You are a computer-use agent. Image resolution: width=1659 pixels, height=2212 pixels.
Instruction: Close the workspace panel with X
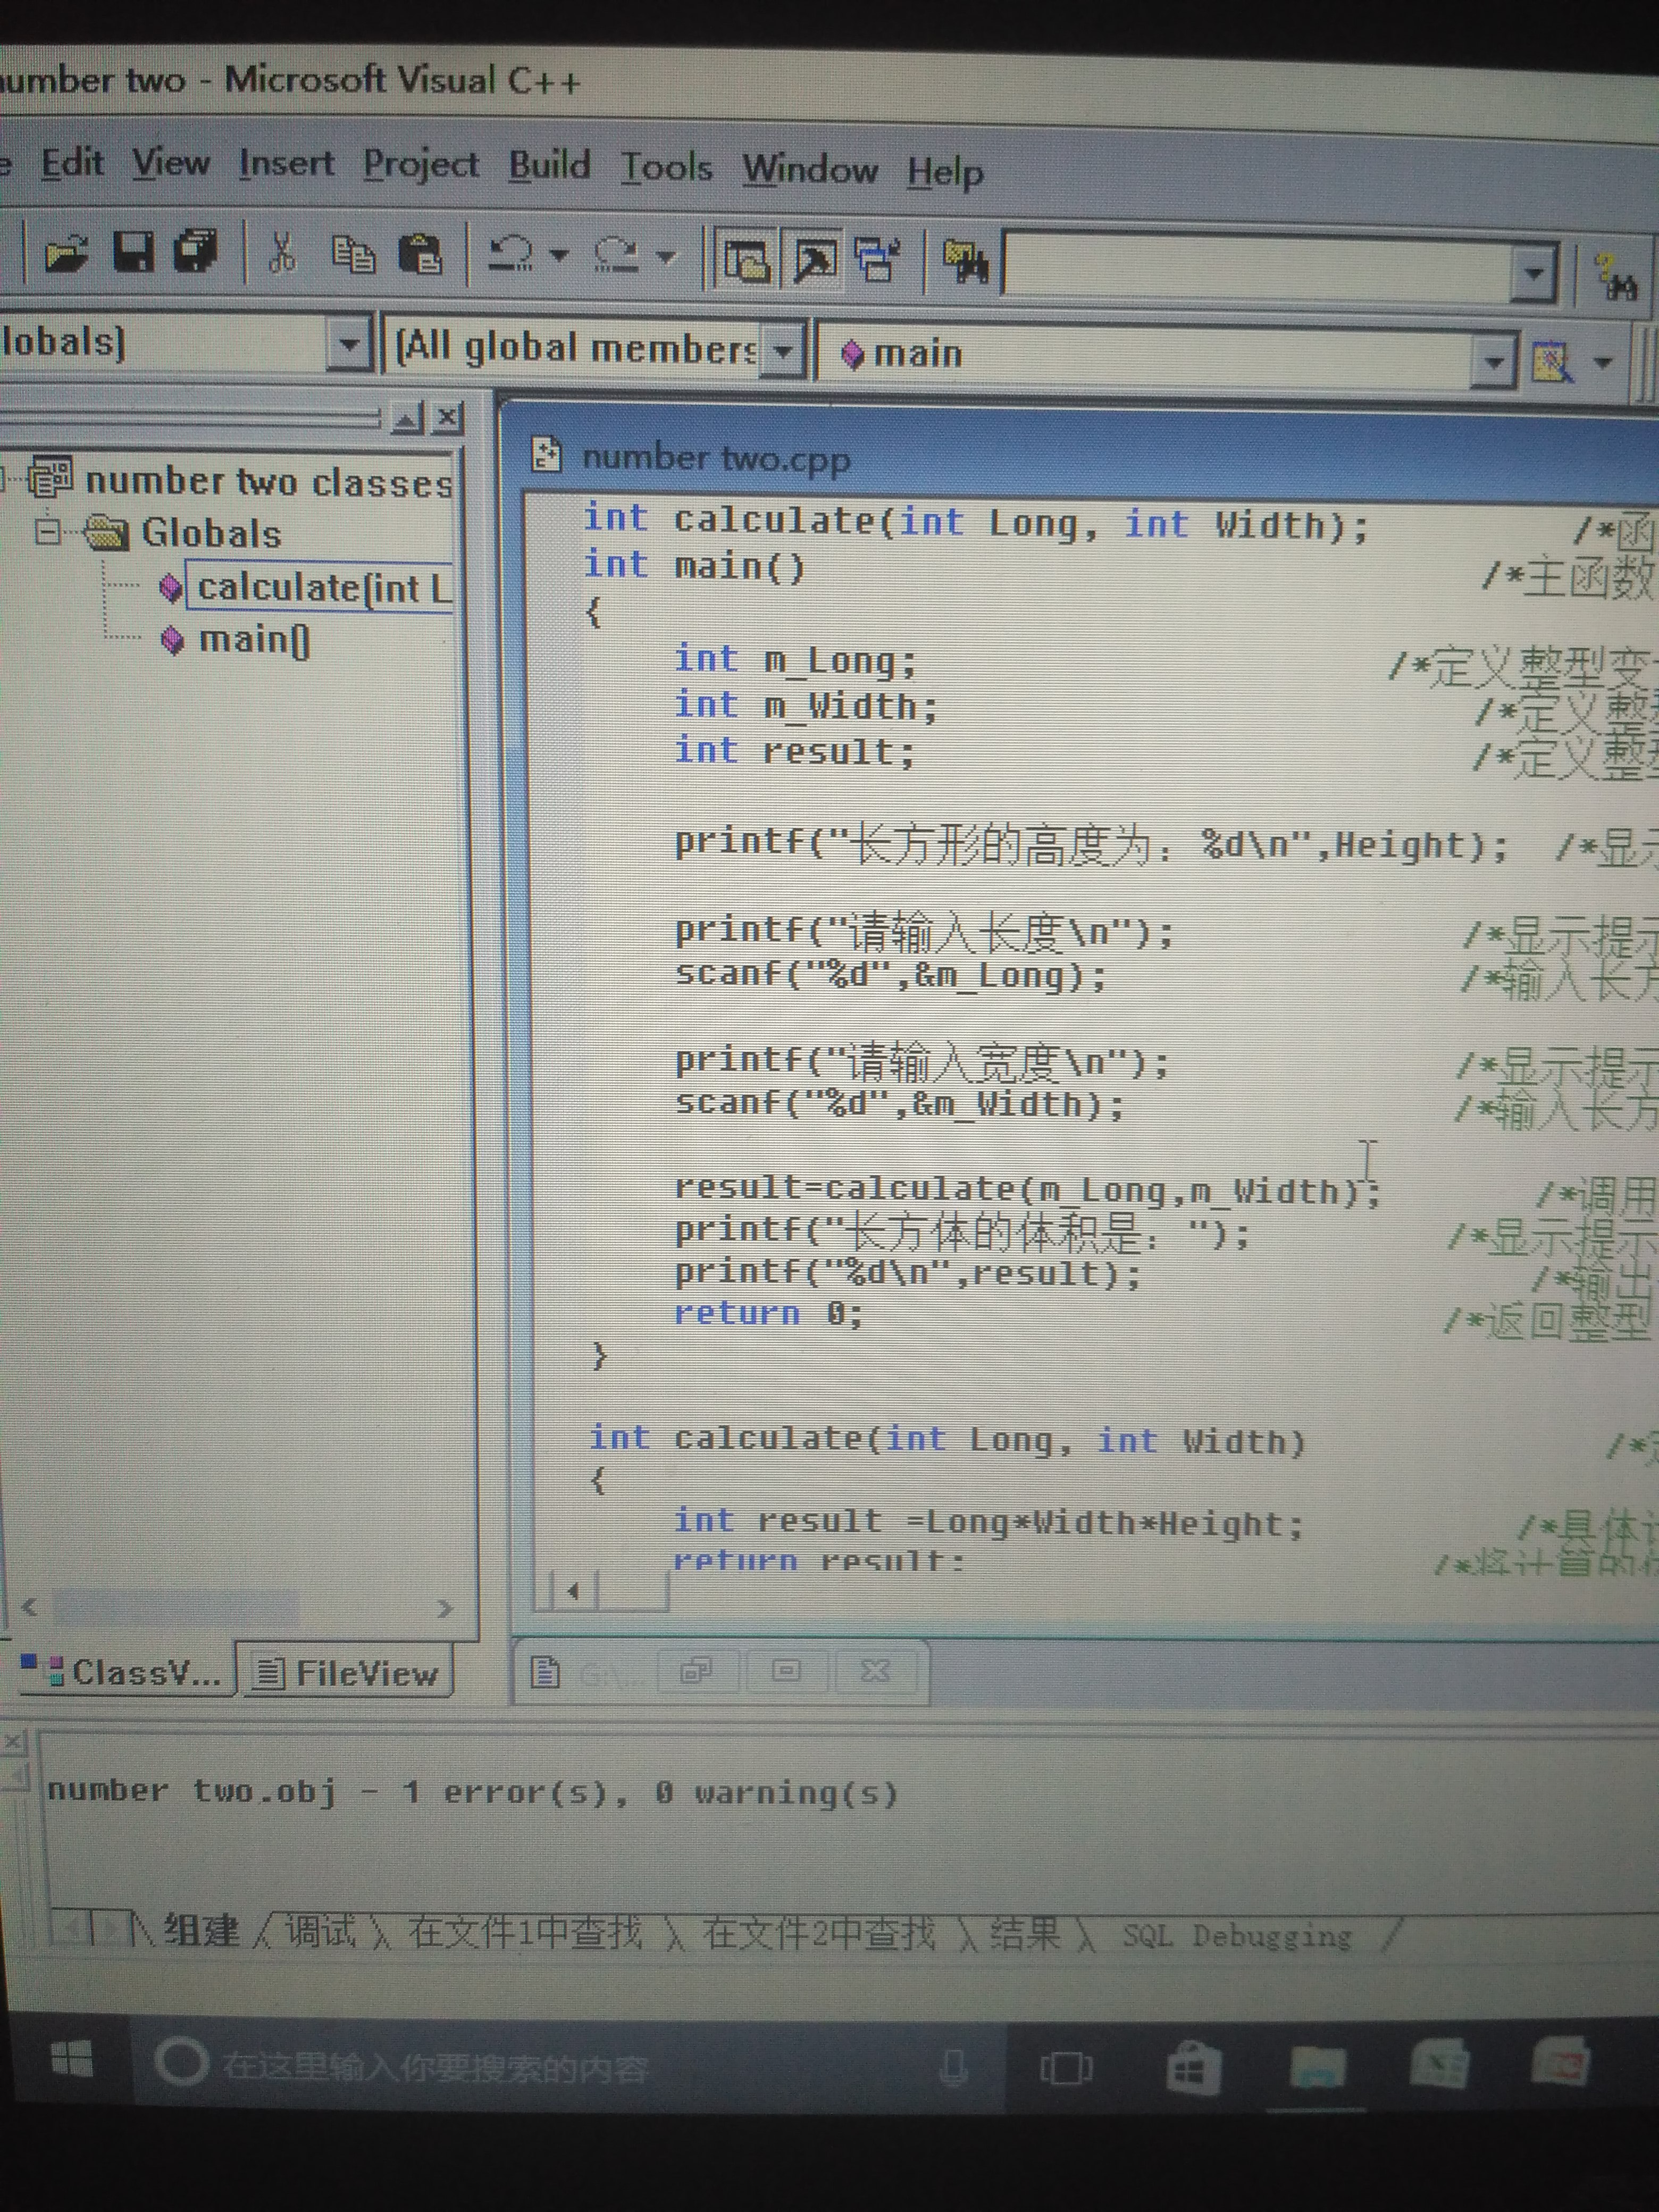(448, 417)
